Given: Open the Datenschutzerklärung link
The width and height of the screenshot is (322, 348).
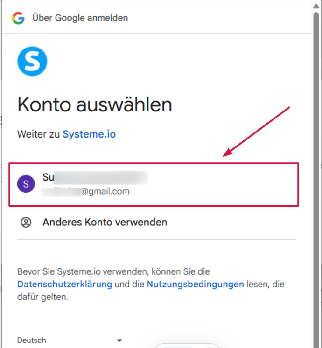Looking at the screenshot, I should 64,284.
